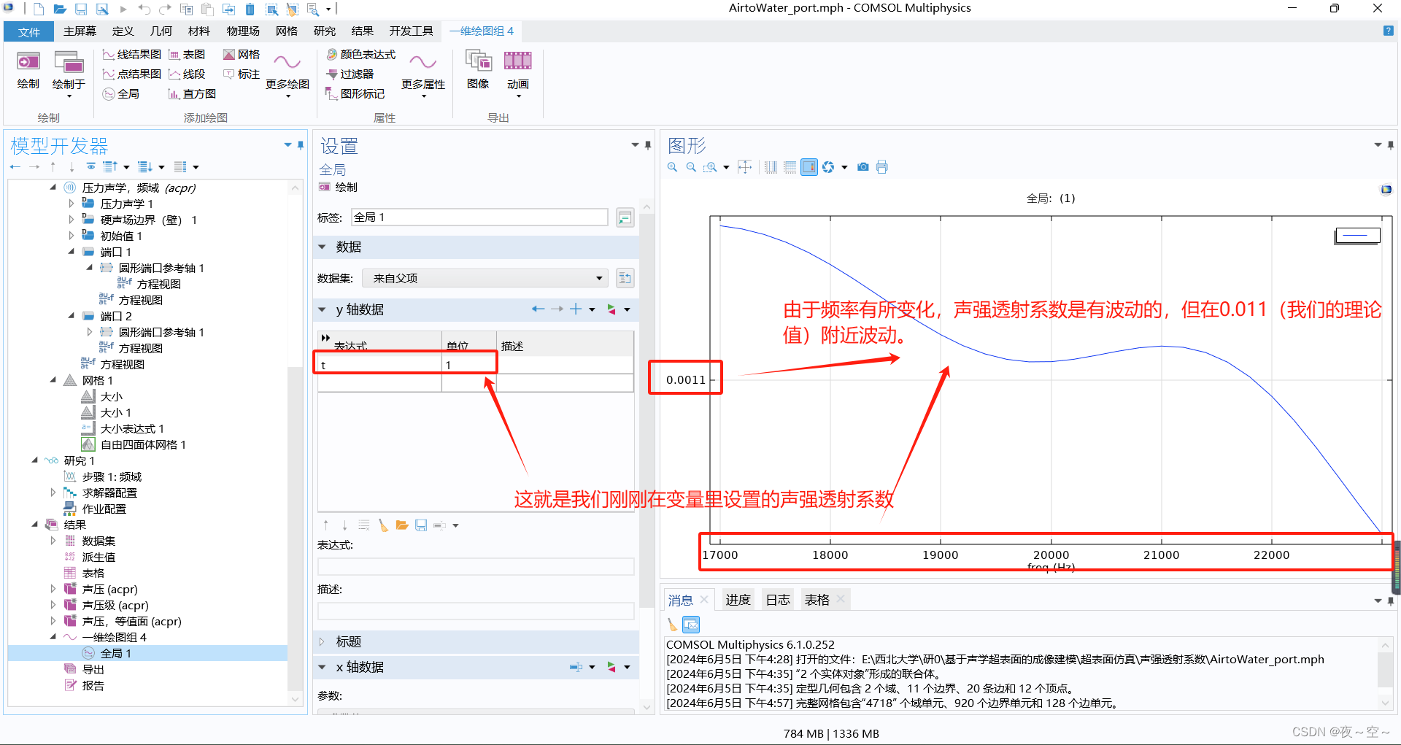Zoom in on the graphics plot

pos(672,167)
